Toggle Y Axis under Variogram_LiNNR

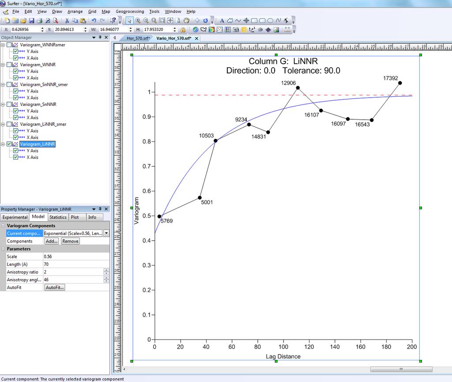point(15,151)
